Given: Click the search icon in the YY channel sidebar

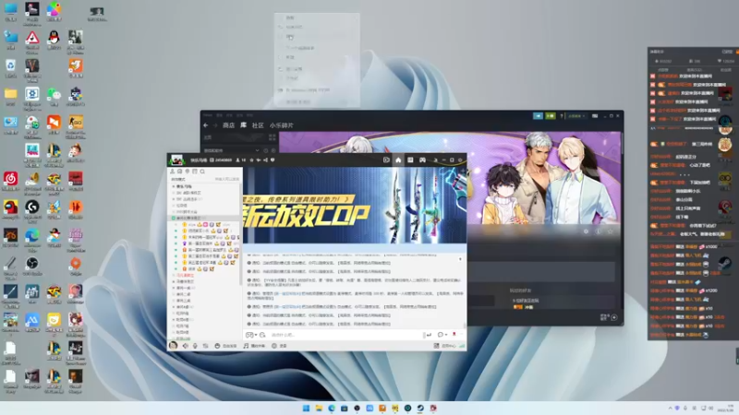Looking at the screenshot, I should [x=202, y=172].
